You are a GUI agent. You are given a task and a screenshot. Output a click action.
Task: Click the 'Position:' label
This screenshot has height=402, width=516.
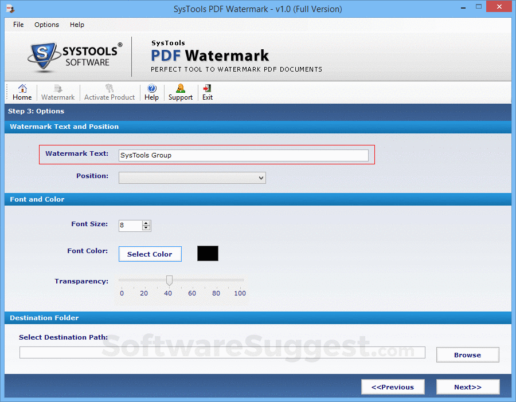[92, 176]
